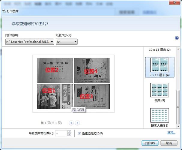Open the A4 paper size dropdown

tap(67, 42)
